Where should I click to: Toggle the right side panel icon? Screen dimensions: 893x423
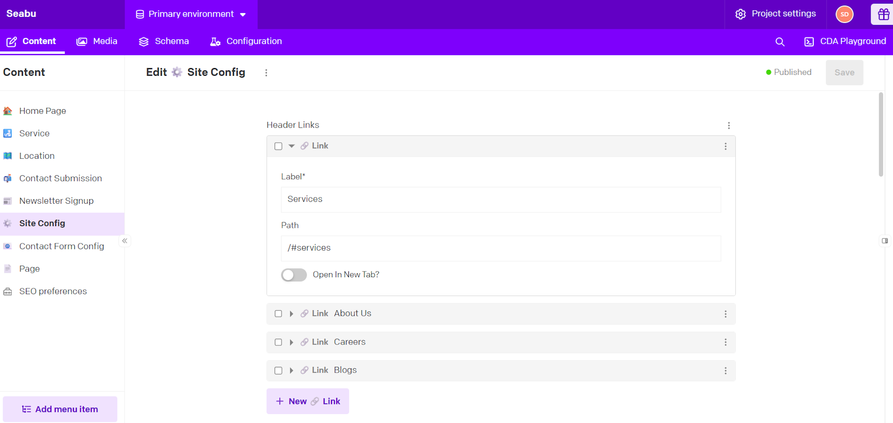point(885,241)
